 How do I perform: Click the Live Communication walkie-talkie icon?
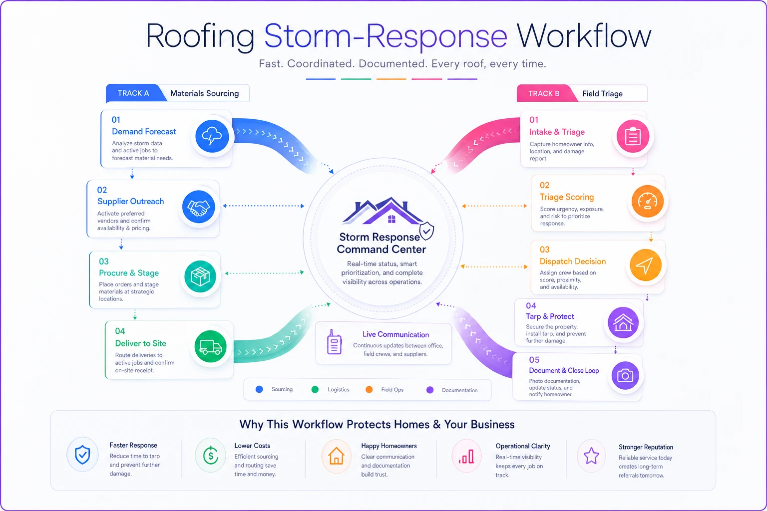[x=334, y=342]
